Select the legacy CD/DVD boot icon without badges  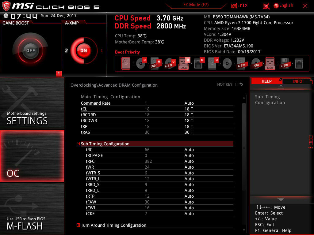(x=227, y=64)
